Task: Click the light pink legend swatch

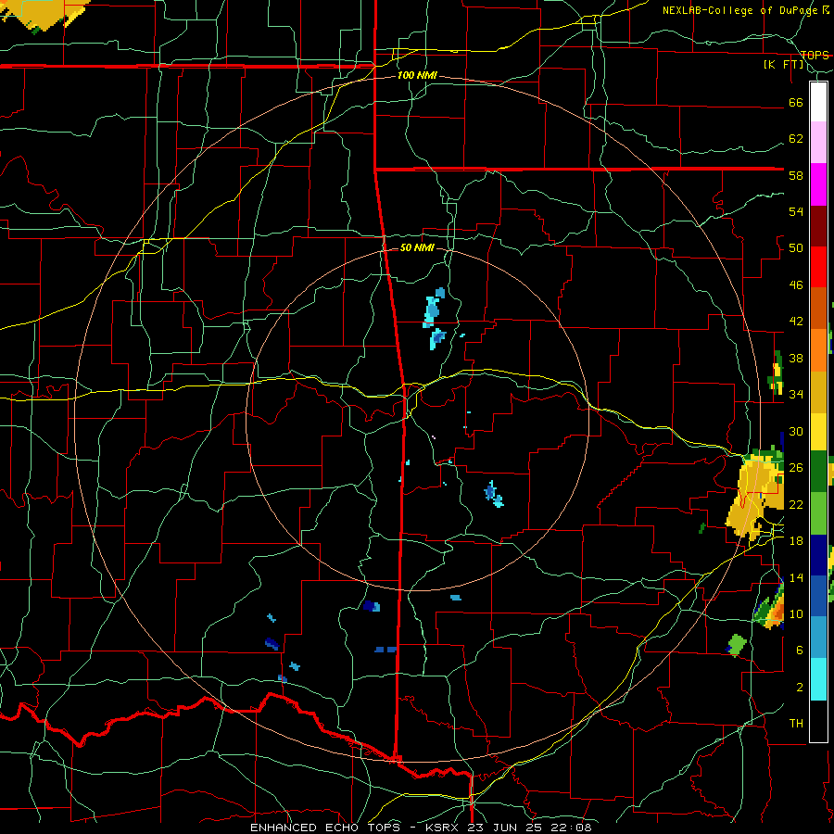Action: [x=818, y=143]
